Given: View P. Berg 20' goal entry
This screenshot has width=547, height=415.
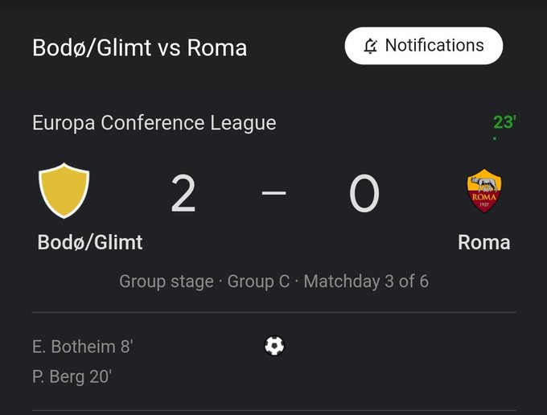Looking at the screenshot, I should [x=72, y=376].
